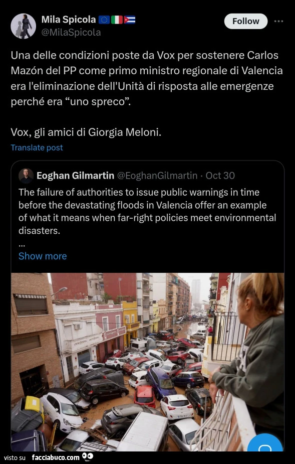Click the Mila Spicola display name
Screen dimensions: 295x464
[69, 20]
